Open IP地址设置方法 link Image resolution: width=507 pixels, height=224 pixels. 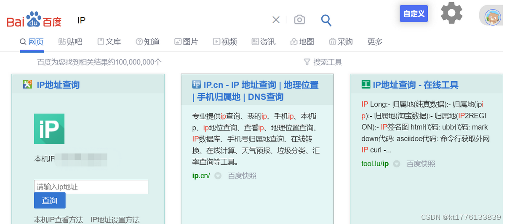115,220
